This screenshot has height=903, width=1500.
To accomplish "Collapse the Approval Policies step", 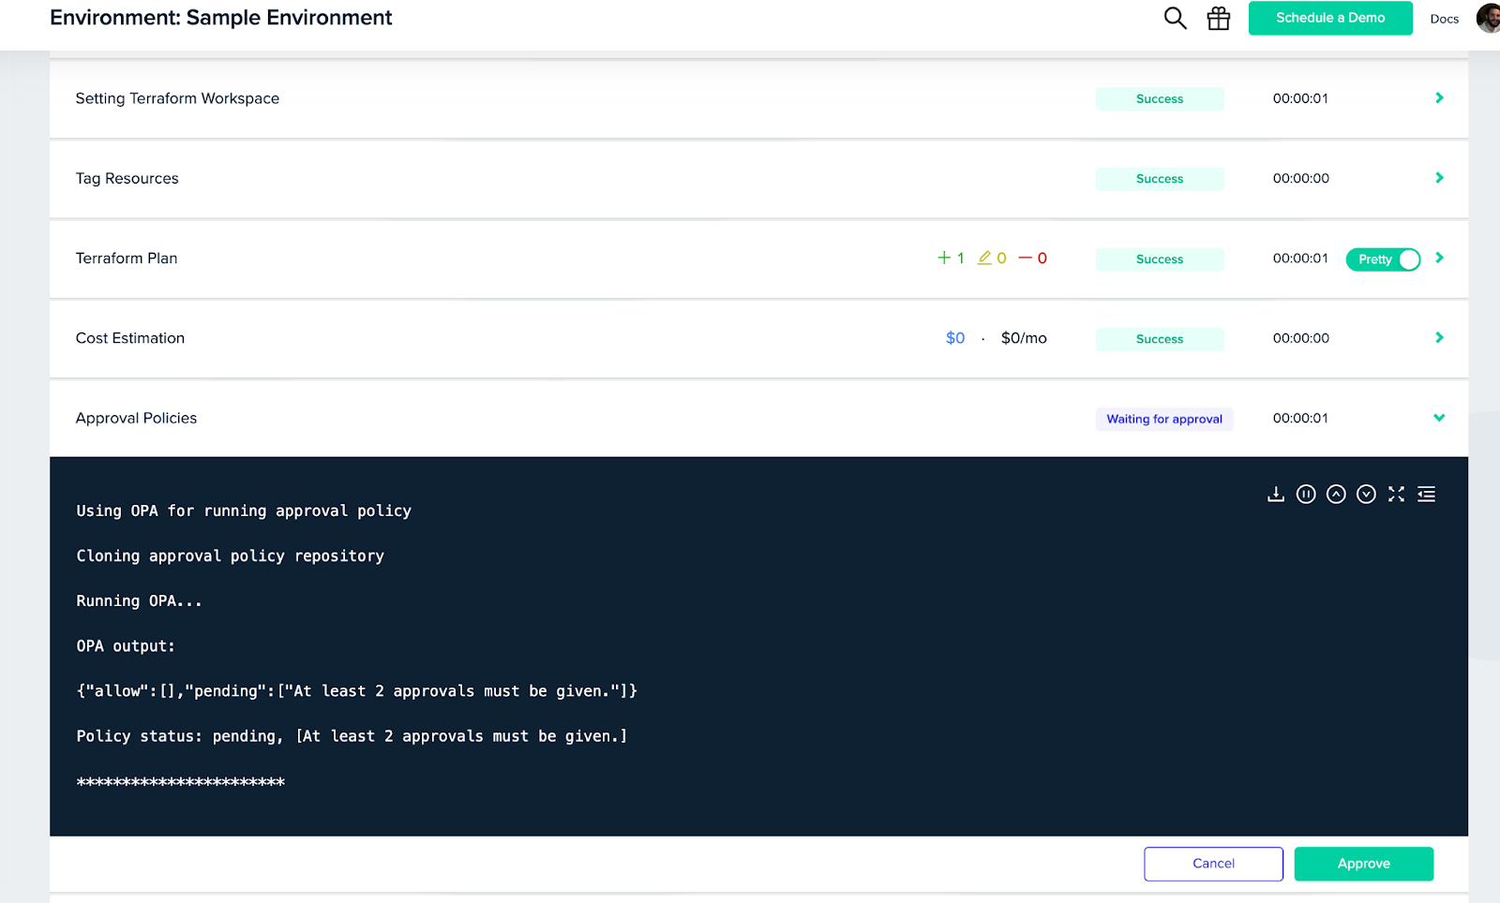I will (x=1439, y=418).
